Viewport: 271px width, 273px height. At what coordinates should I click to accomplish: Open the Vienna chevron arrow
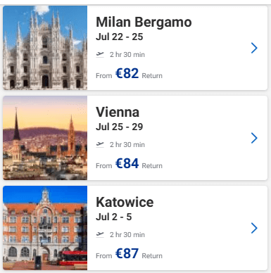(254, 138)
